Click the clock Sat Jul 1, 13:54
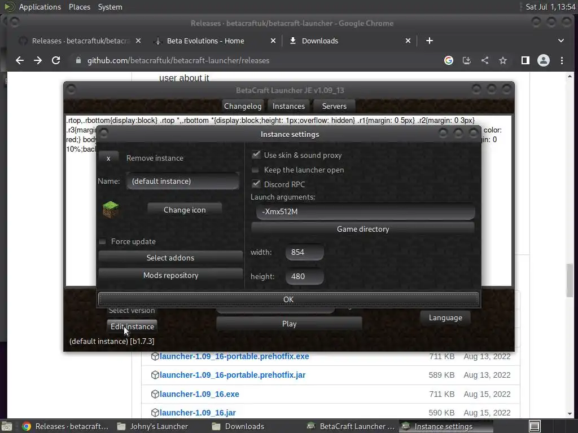 point(550,7)
